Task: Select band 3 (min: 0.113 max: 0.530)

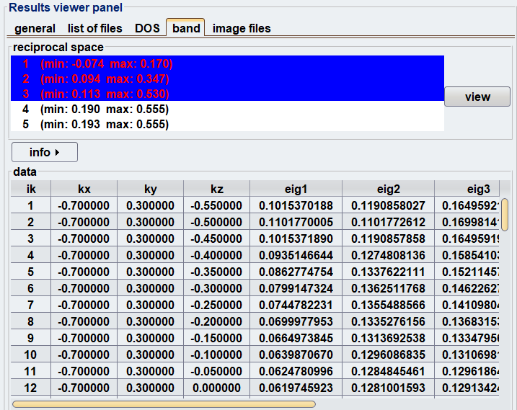Action: (228, 94)
